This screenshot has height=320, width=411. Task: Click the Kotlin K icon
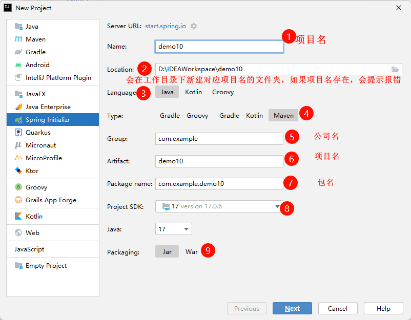point(18,216)
